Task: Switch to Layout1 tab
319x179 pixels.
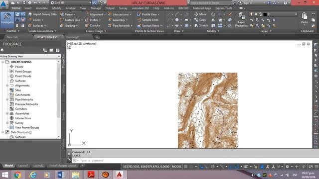Action: pos(23,166)
